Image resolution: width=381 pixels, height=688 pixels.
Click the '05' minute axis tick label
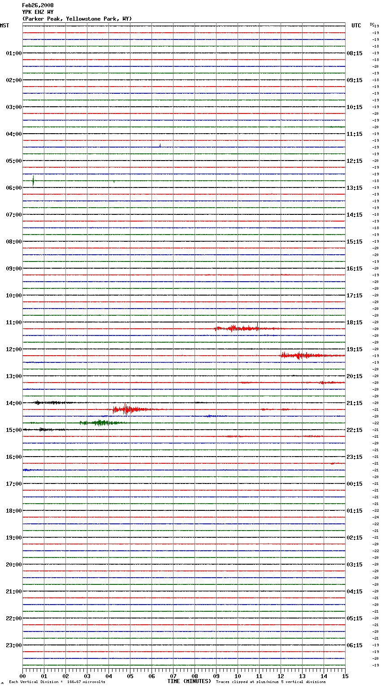click(x=130, y=676)
